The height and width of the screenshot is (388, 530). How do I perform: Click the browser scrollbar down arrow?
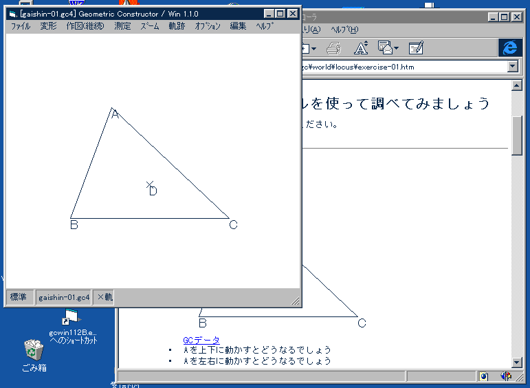click(517, 362)
